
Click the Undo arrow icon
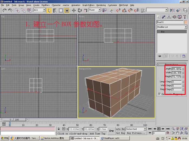[5, 10]
